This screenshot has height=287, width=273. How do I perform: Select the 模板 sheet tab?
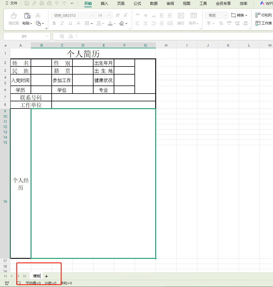click(x=37, y=276)
